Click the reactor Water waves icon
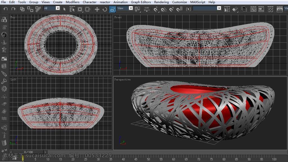 (4, 119)
